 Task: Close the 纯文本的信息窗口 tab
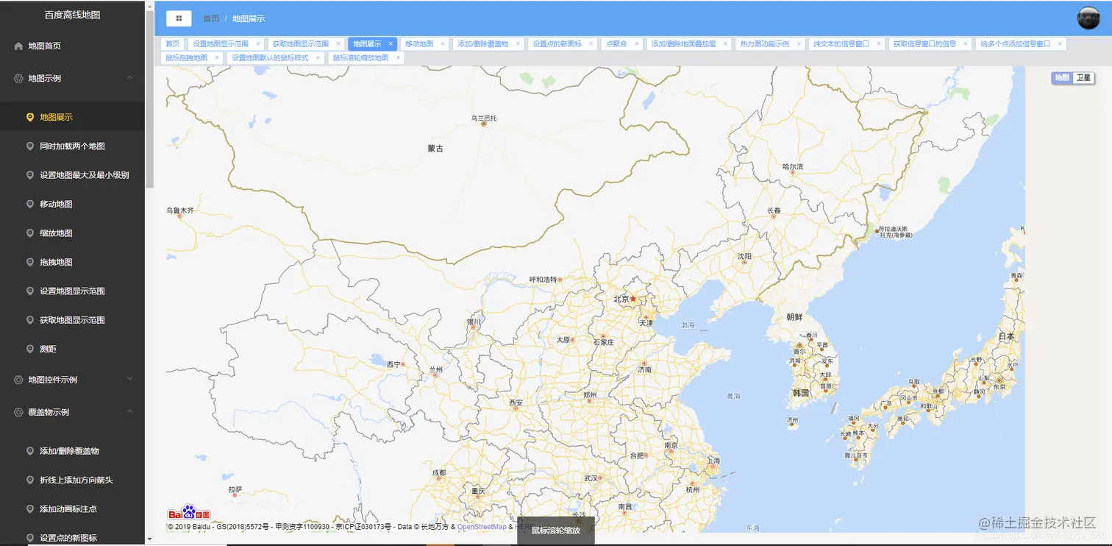(x=878, y=44)
